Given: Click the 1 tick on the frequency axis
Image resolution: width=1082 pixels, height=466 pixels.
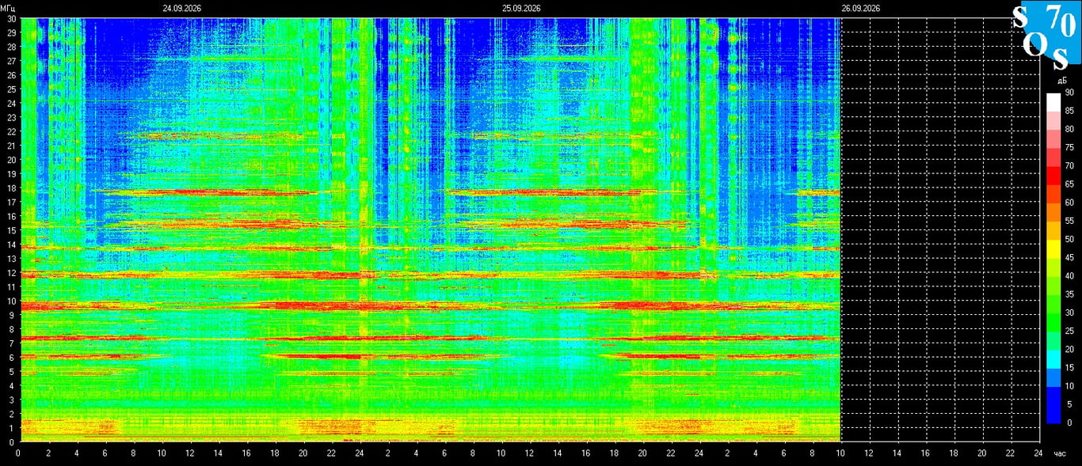Looking at the screenshot, I should (x=13, y=428).
